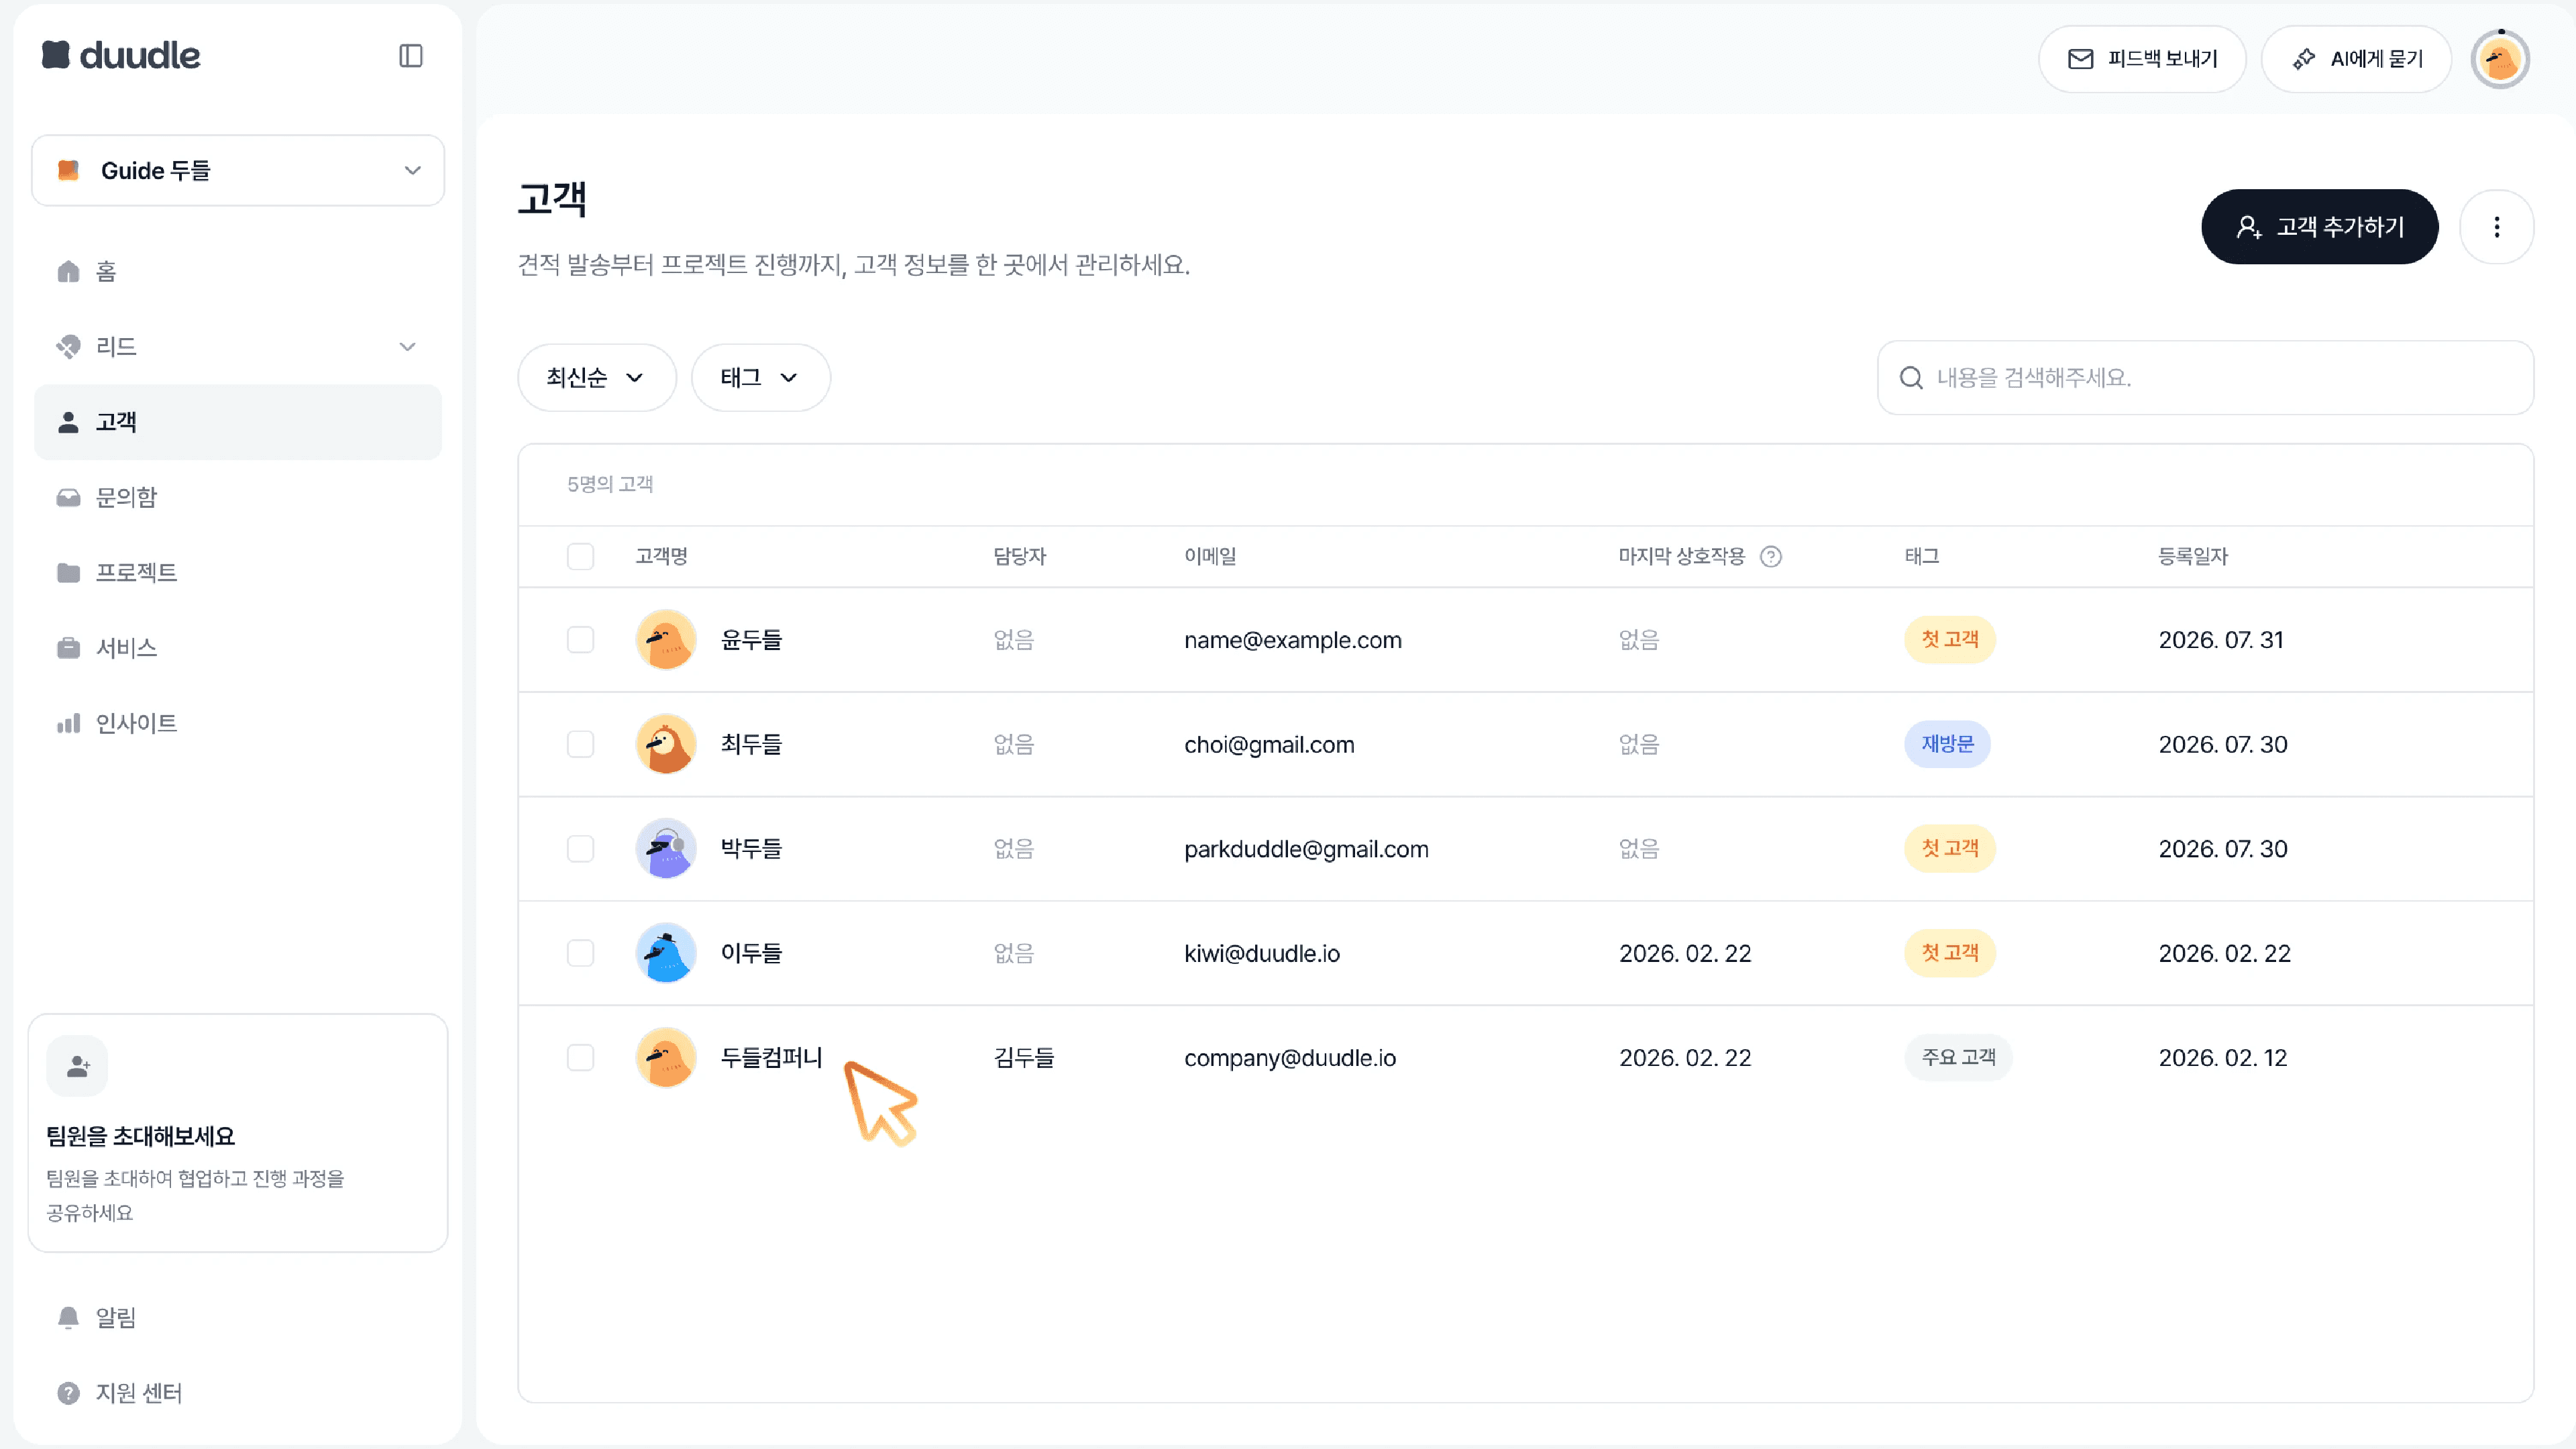
Task: Click the 첫 고객 tag for 이두들
Action: coord(1950,953)
